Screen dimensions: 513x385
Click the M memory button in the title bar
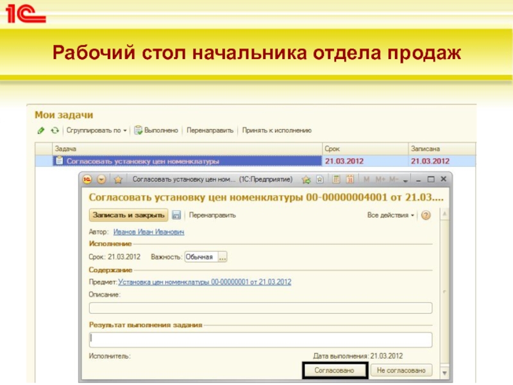tap(366, 180)
